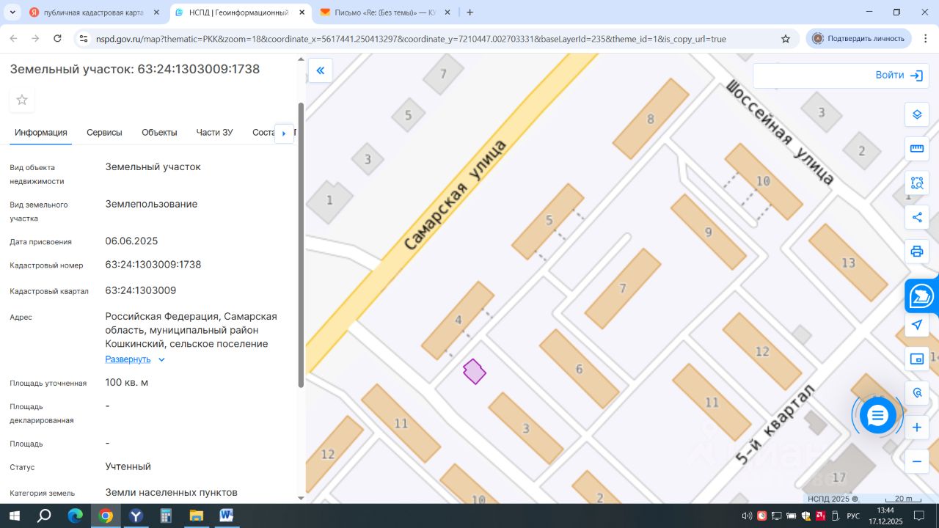This screenshot has height=528, width=939.
Task: Open the blue map widget button
Action: [922, 296]
